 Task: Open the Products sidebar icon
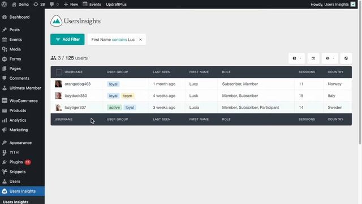point(5,110)
